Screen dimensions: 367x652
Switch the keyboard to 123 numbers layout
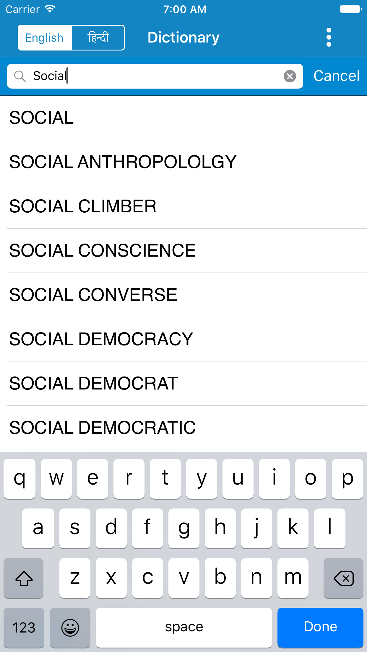pyautogui.click(x=24, y=627)
